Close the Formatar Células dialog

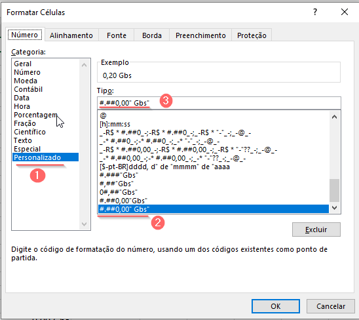click(x=345, y=12)
